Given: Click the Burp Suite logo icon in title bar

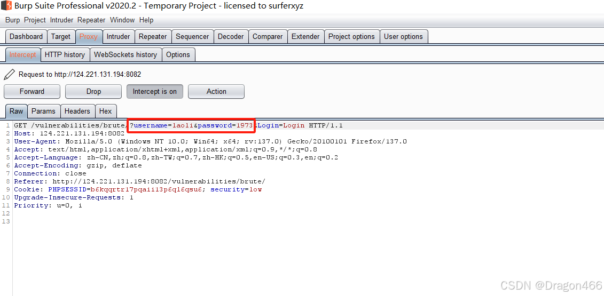Looking at the screenshot, I should click(x=6, y=6).
